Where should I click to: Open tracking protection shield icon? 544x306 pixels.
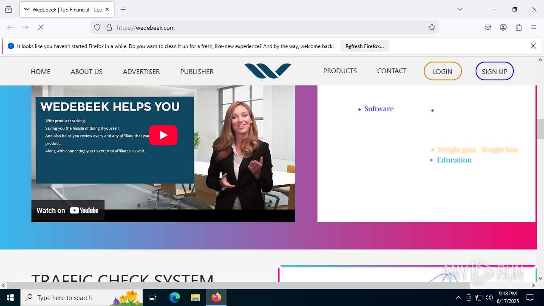[97, 27]
